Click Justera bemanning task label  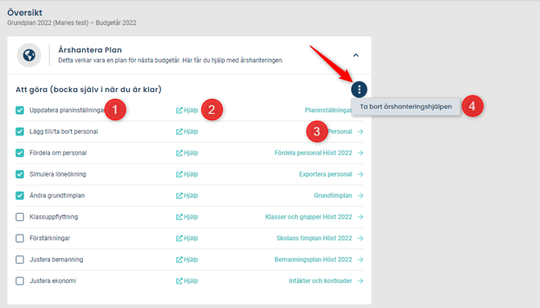pyautogui.click(x=56, y=260)
